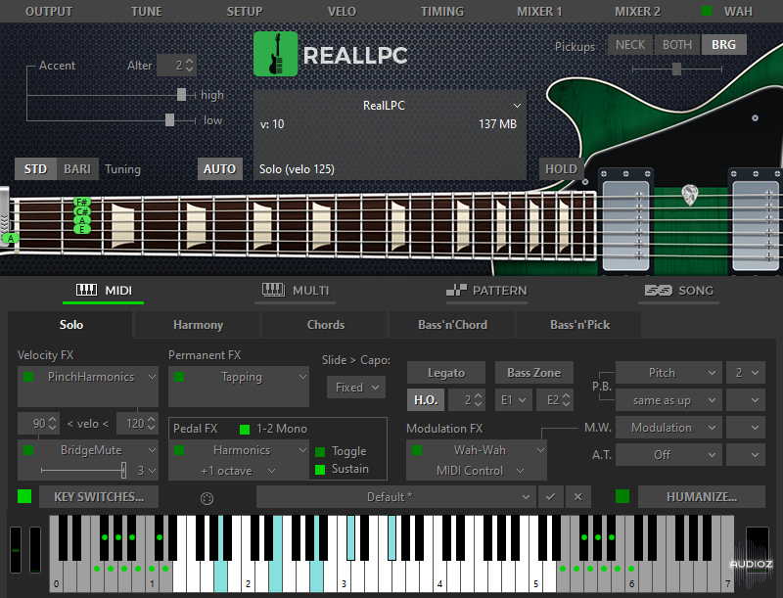The width and height of the screenshot is (783, 598).
Task: Adjust the Accent high slider
Action: tap(182, 94)
